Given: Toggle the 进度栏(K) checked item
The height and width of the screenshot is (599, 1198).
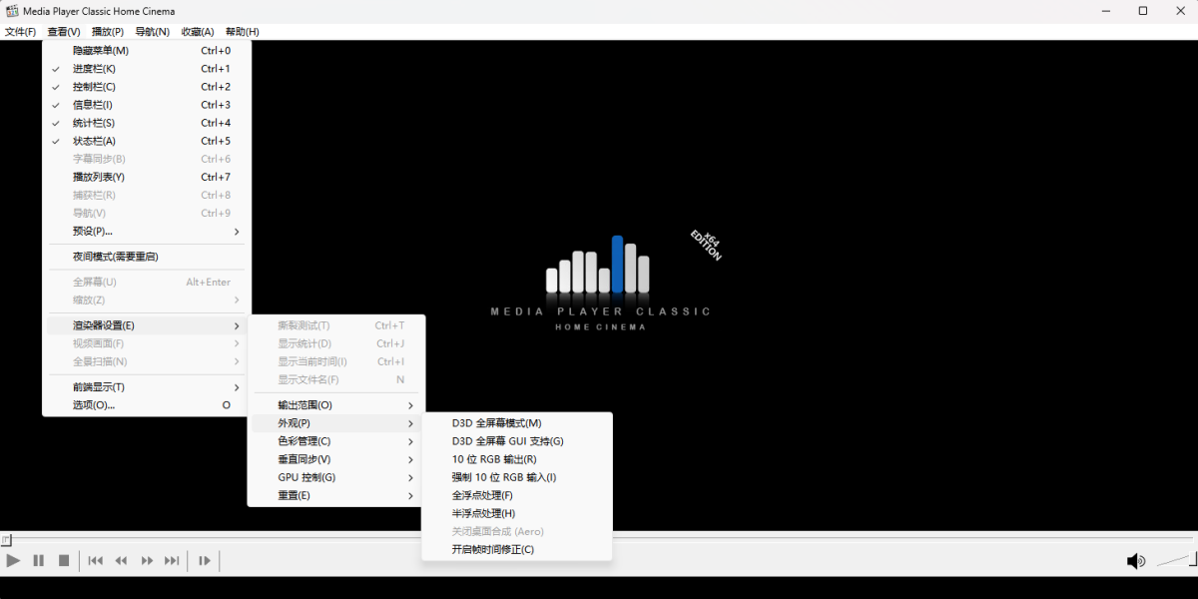Looking at the screenshot, I should point(146,69).
